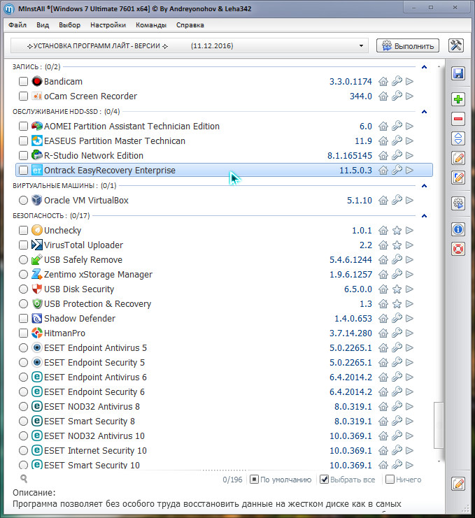Click star icon for USB Disk Security
Viewport: 475px width, 518px height.
click(397, 289)
